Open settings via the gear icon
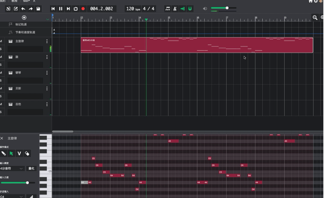The width and height of the screenshot is (324, 198). pyautogui.click(x=316, y=1)
